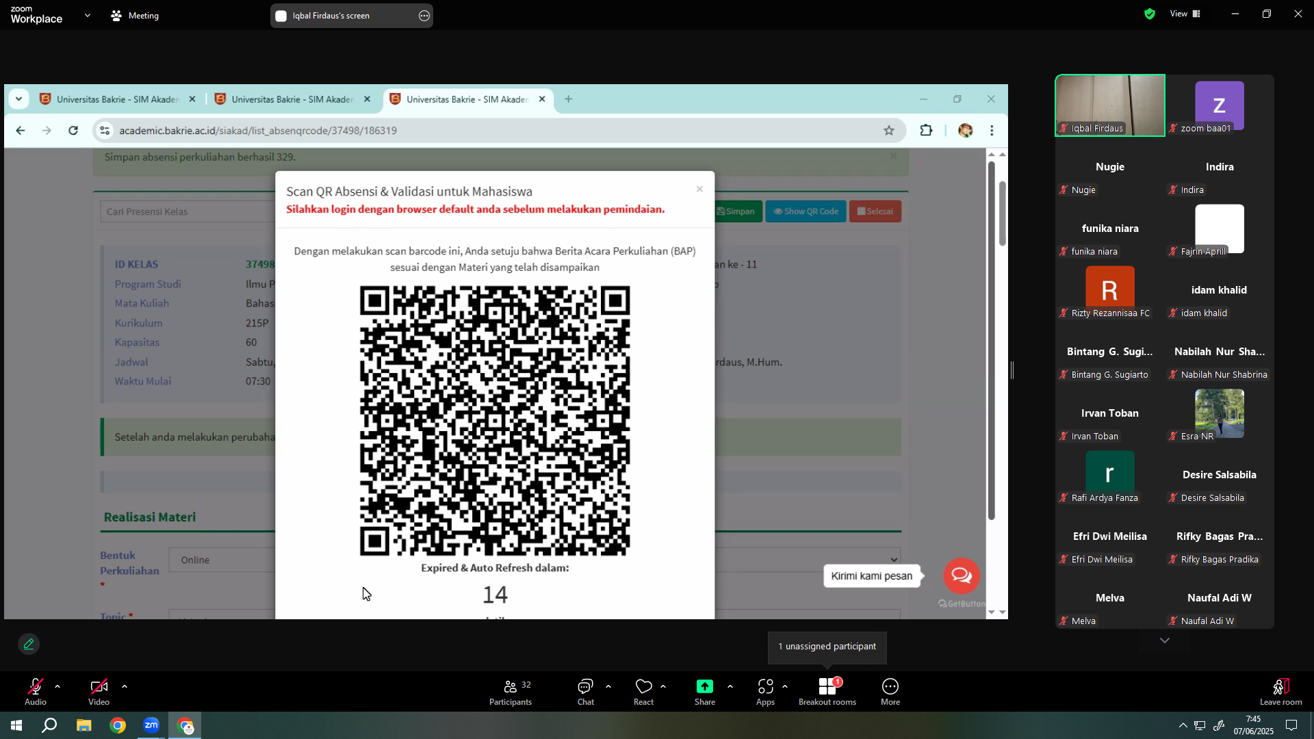Open the React menu
Viewport: 1314px width, 739px height.
coord(643,692)
